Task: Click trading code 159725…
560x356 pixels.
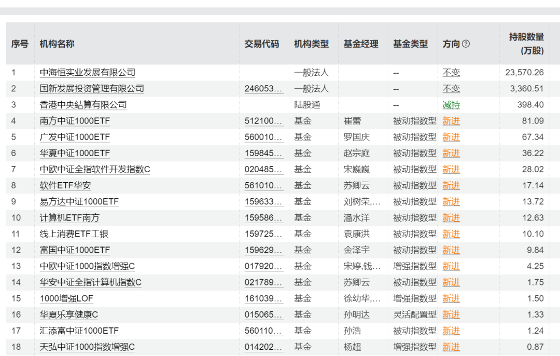Action: coord(264,234)
